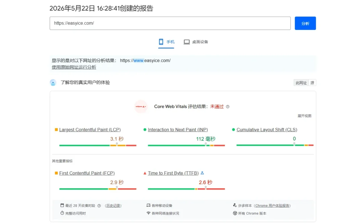Click the real-user experience people icon
The image size is (344, 224).
coord(53,83)
